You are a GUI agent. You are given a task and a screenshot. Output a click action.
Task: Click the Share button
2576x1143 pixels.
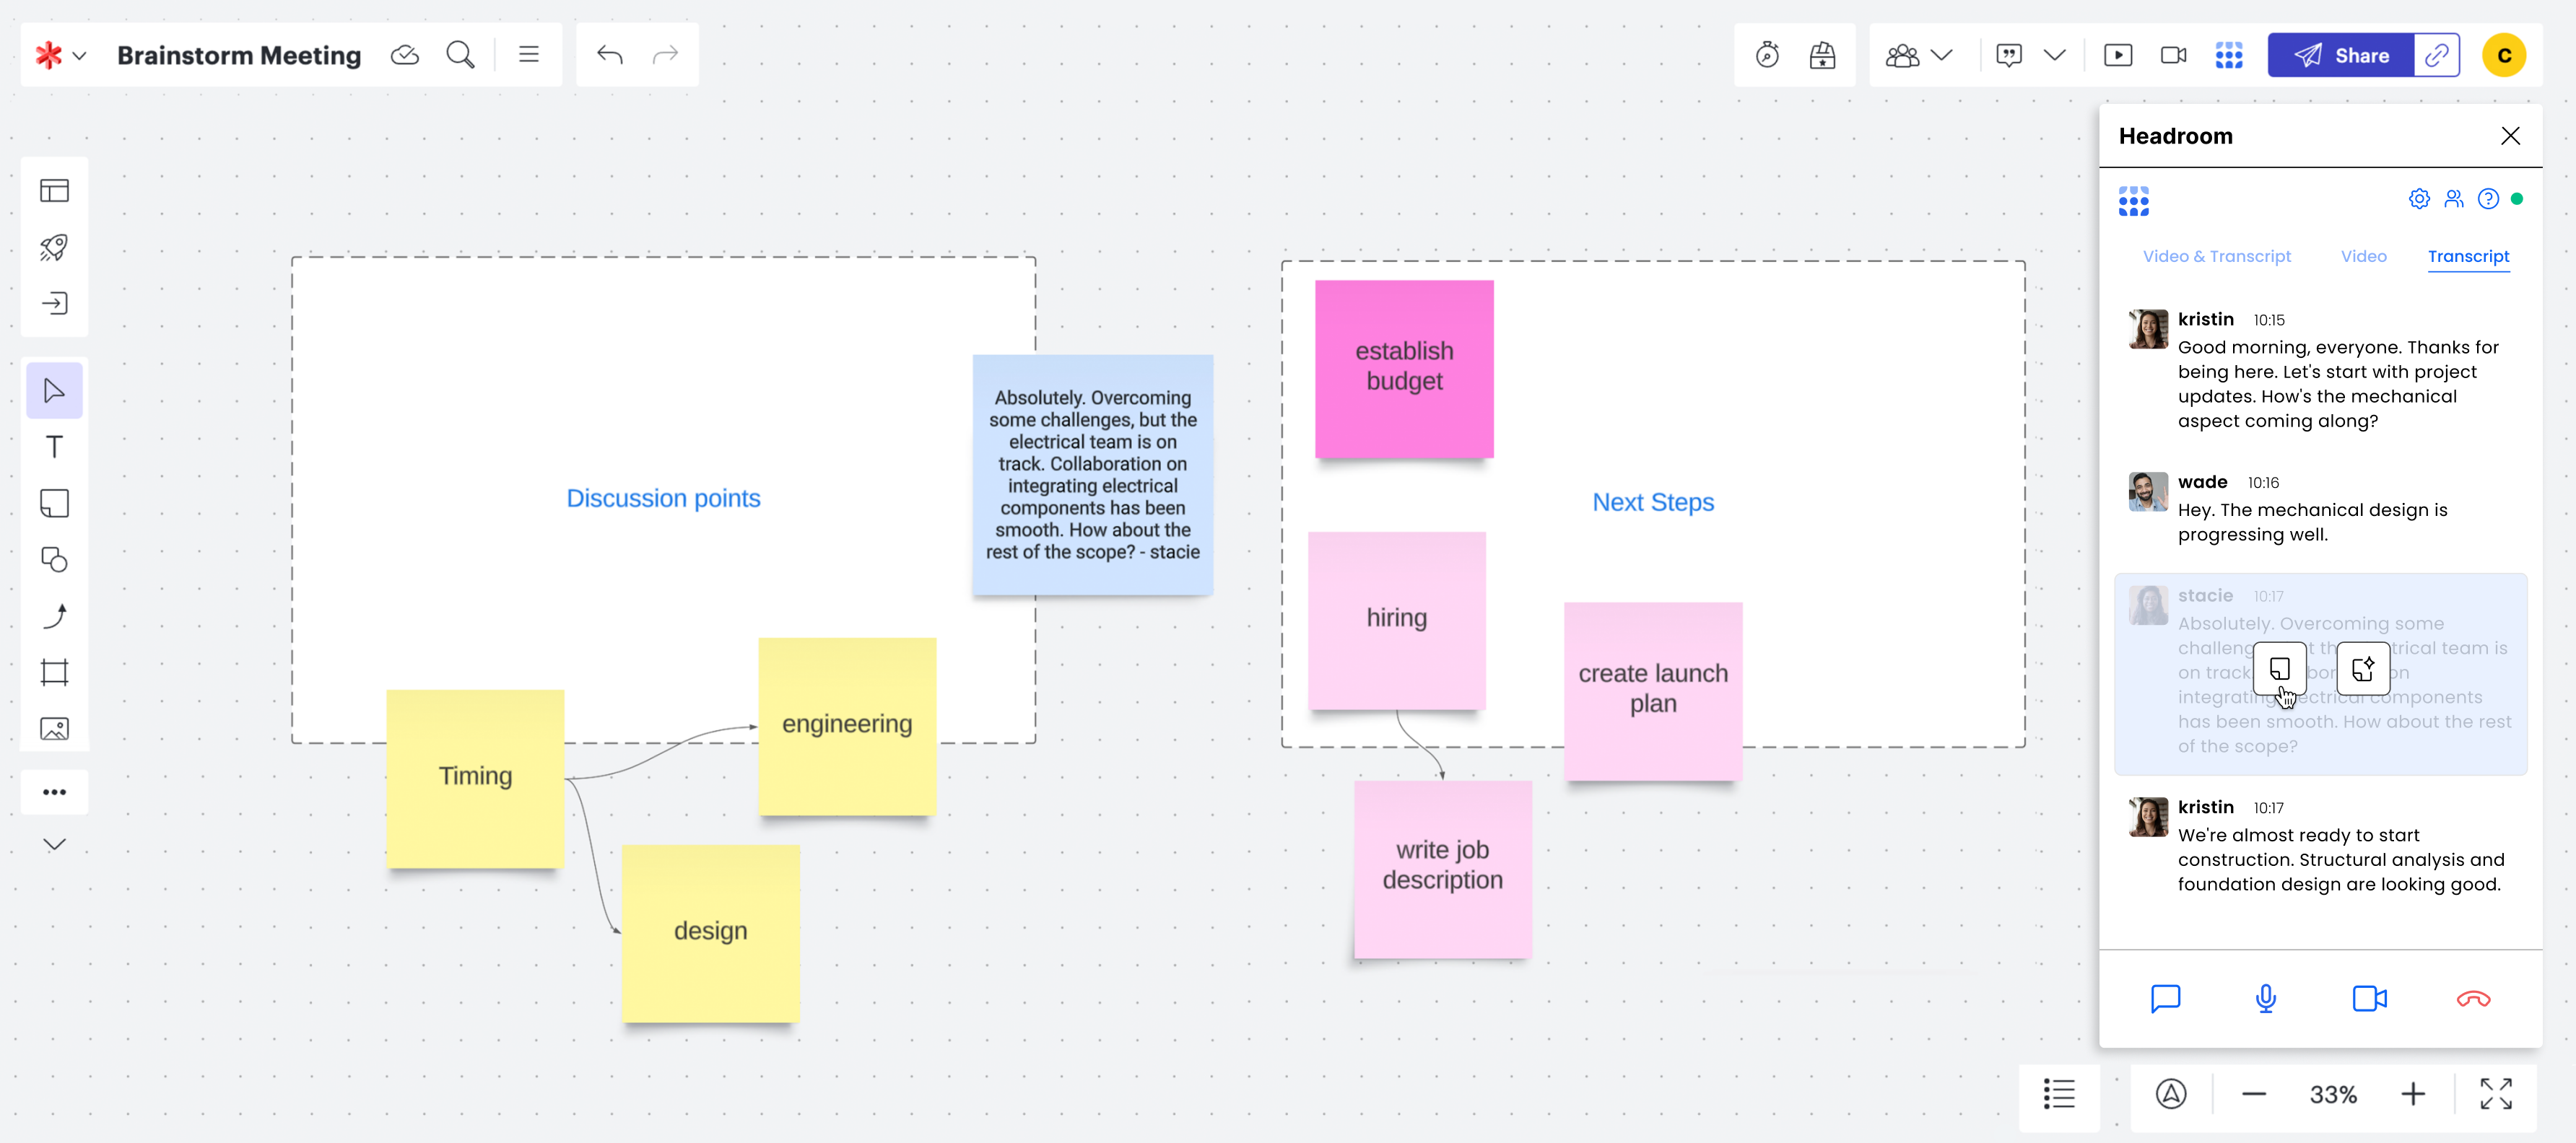point(2340,55)
